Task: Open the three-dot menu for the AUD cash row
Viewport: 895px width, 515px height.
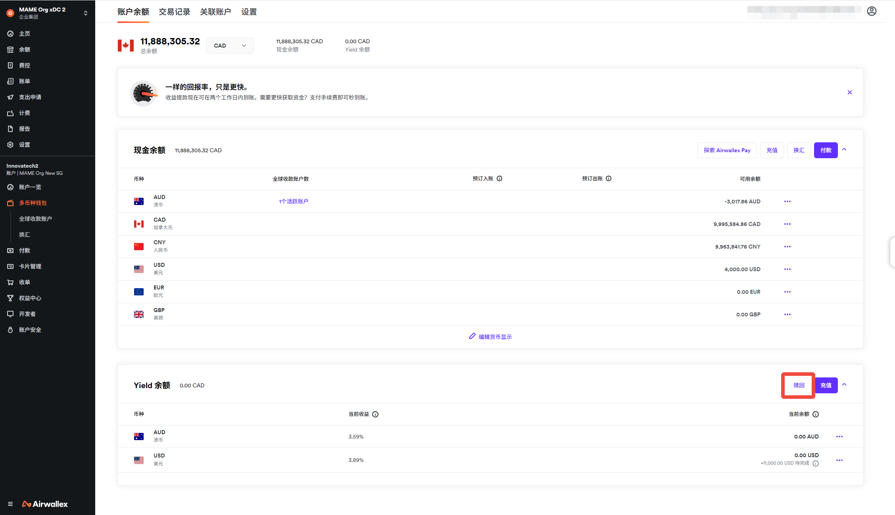Action: click(787, 201)
